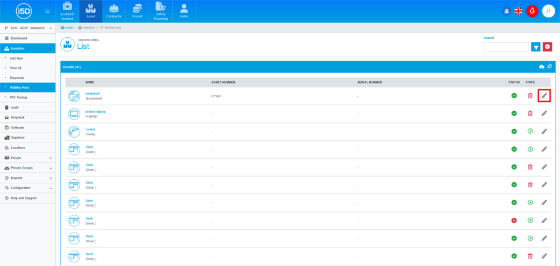The height and width of the screenshot is (266, 560).
Task: Select PAT Testing in the sidebar
Action: tap(19, 97)
